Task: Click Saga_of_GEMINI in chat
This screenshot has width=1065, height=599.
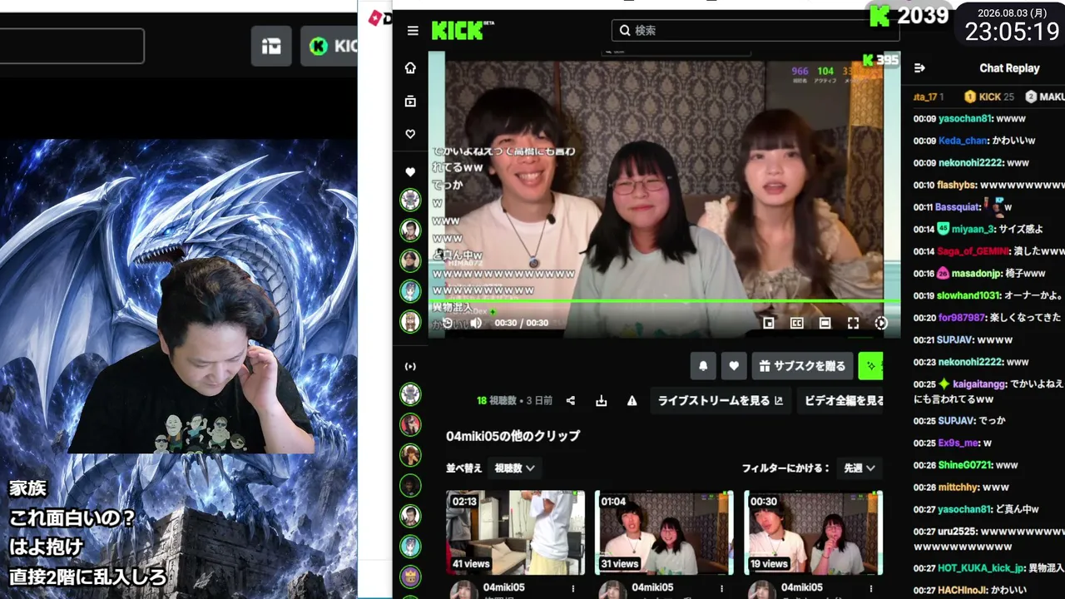Action: [973, 251]
